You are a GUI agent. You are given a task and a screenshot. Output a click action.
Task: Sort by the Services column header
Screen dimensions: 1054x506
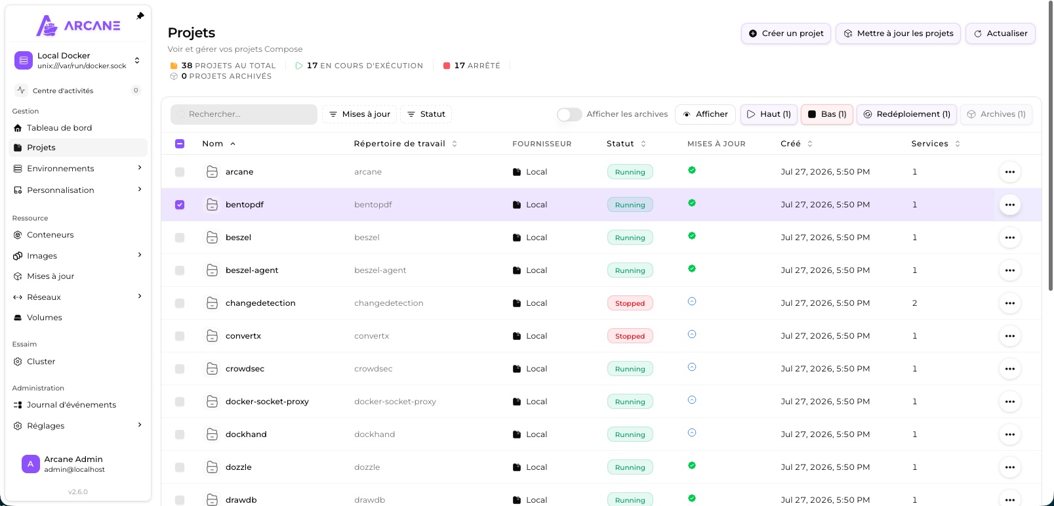pos(935,144)
